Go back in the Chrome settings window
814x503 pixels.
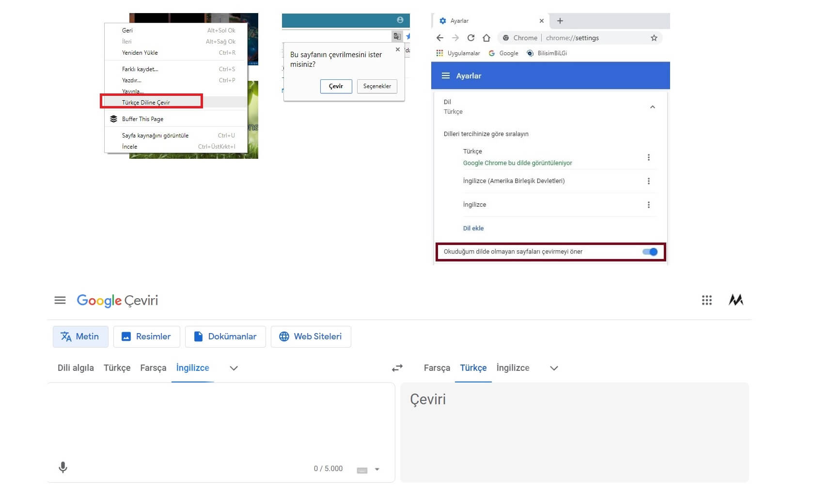tap(440, 38)
